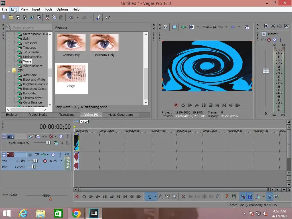Viewport: 292px width, 219px height.
Task: Cut selection with the scissors icon
Action: coord(47,17)
